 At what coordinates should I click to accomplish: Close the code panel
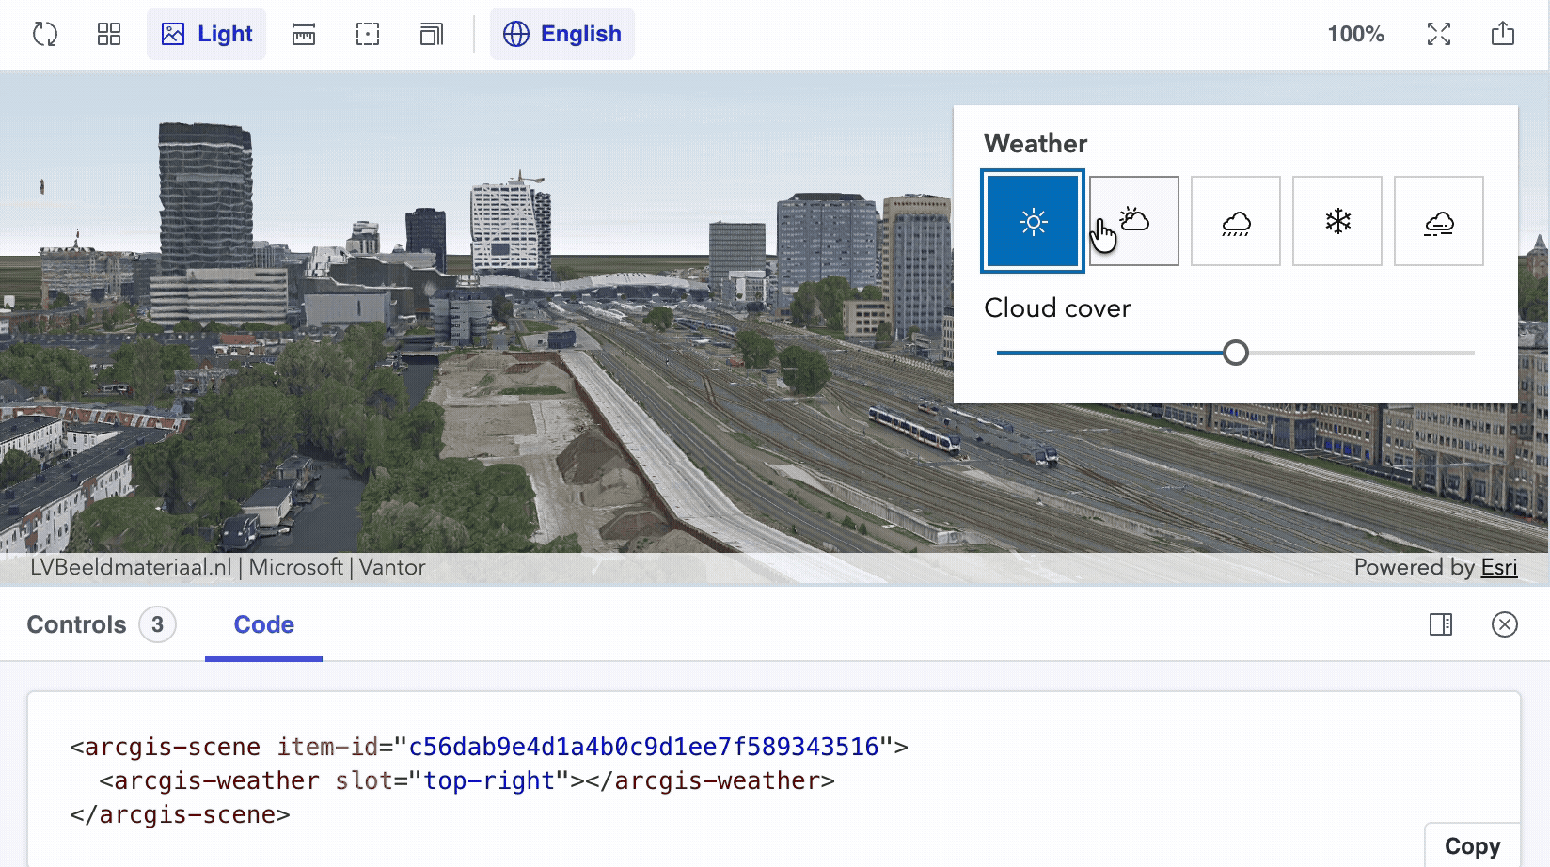[1505, 624]
